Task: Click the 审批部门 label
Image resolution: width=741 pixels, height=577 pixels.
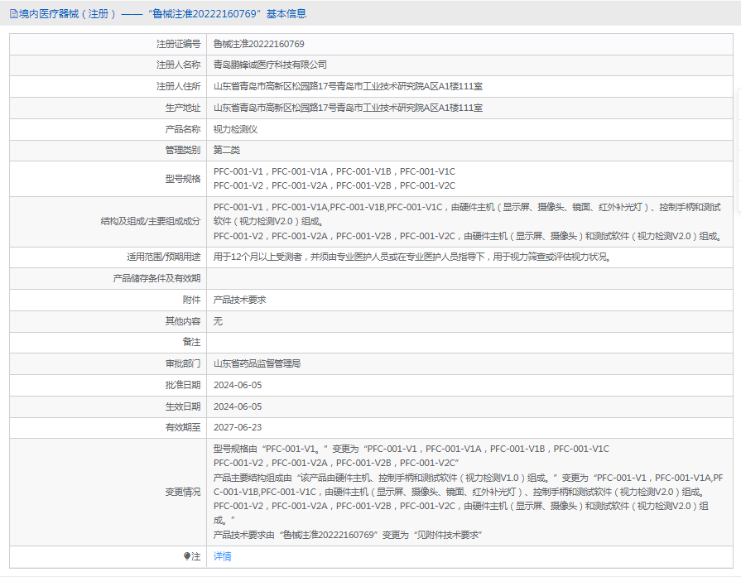Action: pyautogui.click(x=183, y=364)
